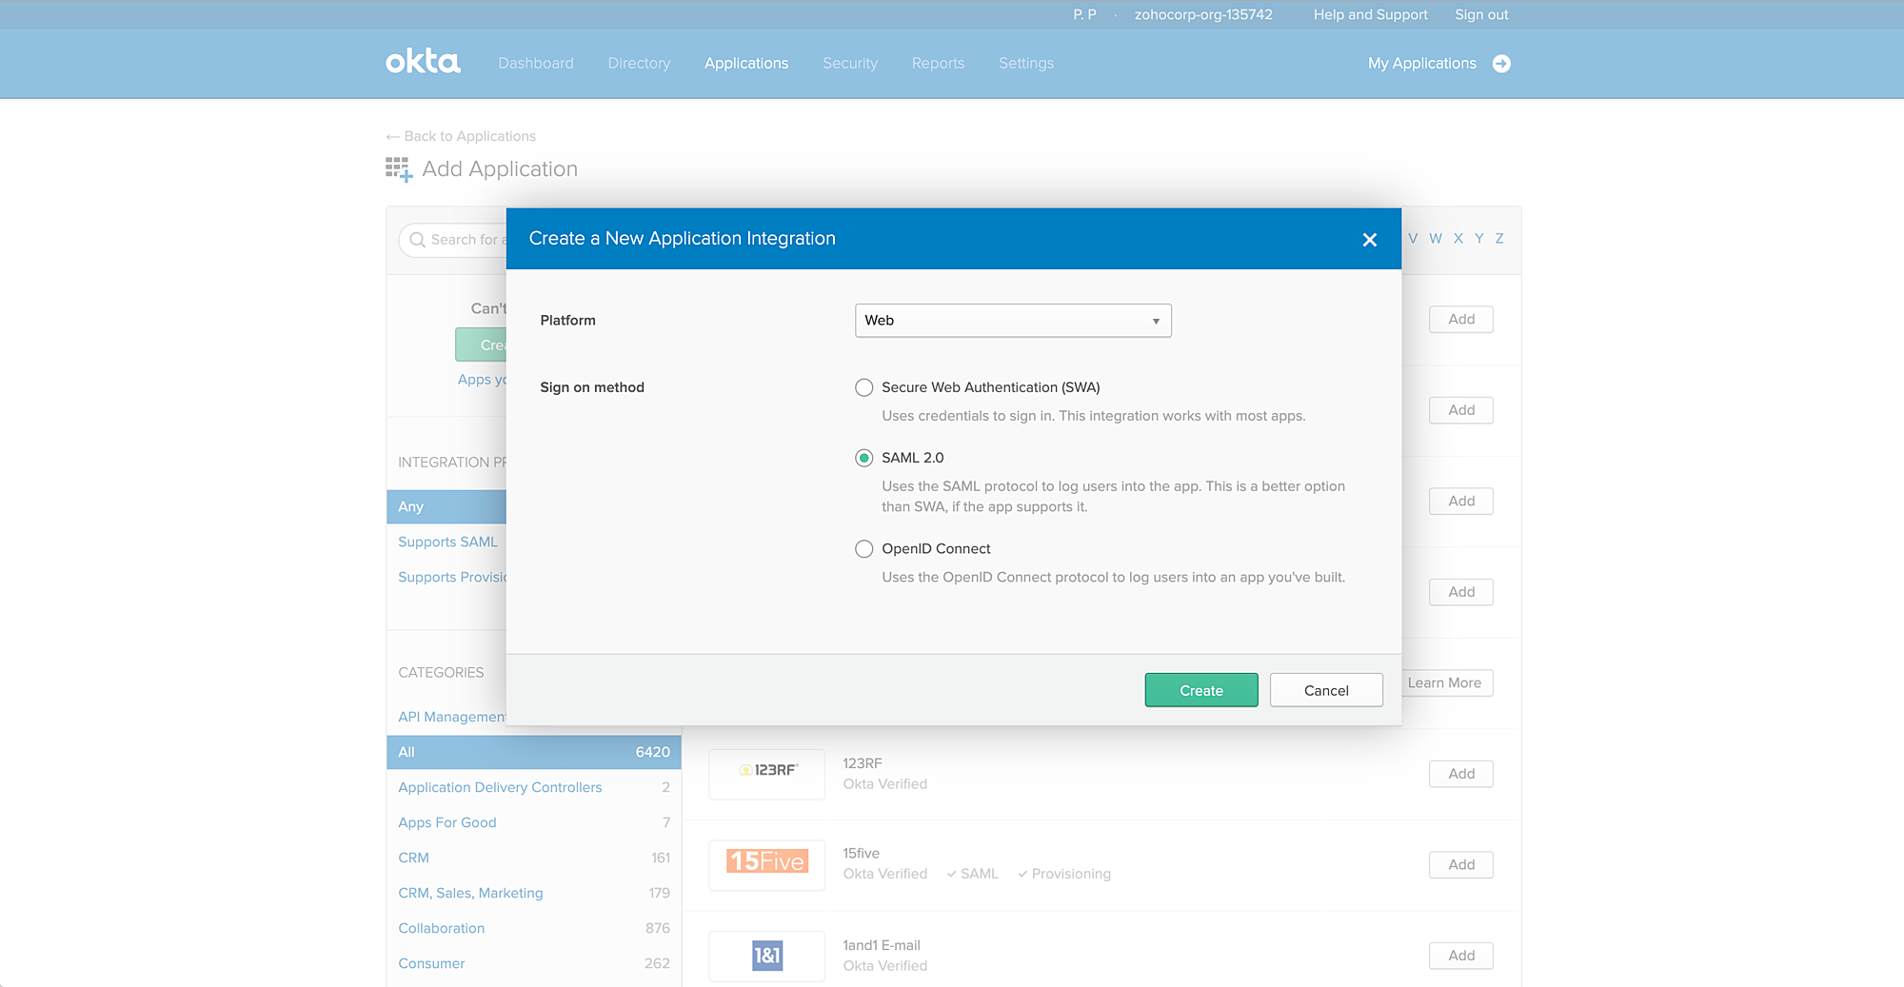This screenshot has width=1904, height=987.
Task: Click the Add Application grid icon
Action: point(399,169)
